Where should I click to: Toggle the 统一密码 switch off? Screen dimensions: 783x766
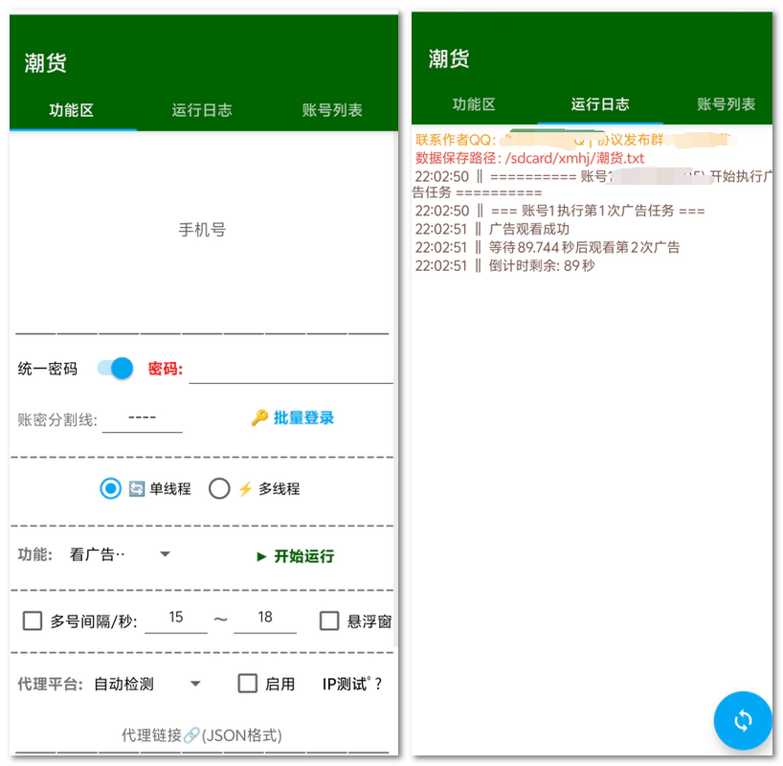(116, 369)
